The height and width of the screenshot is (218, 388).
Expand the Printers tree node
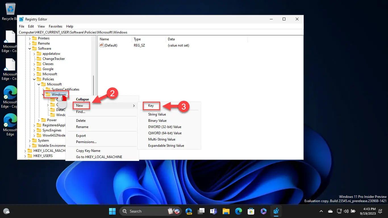click(30, 38)
